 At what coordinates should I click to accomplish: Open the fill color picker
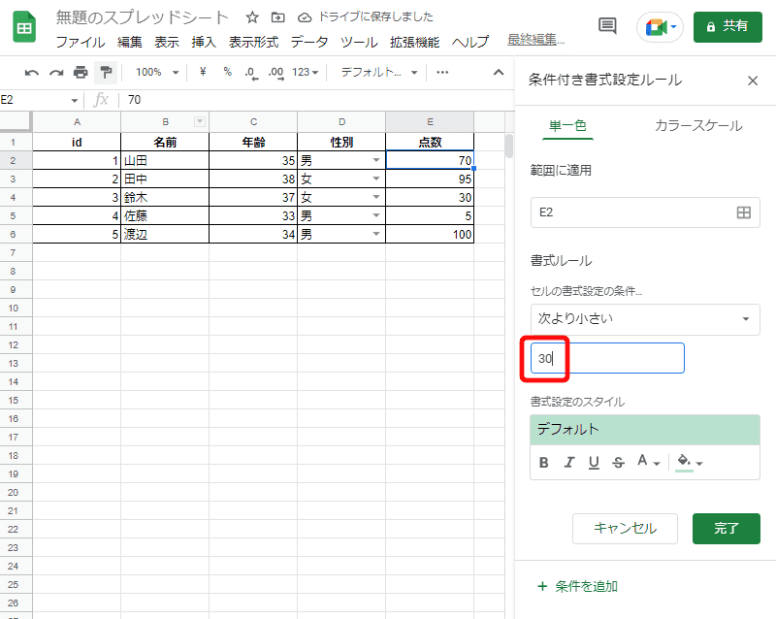[689, 463]
